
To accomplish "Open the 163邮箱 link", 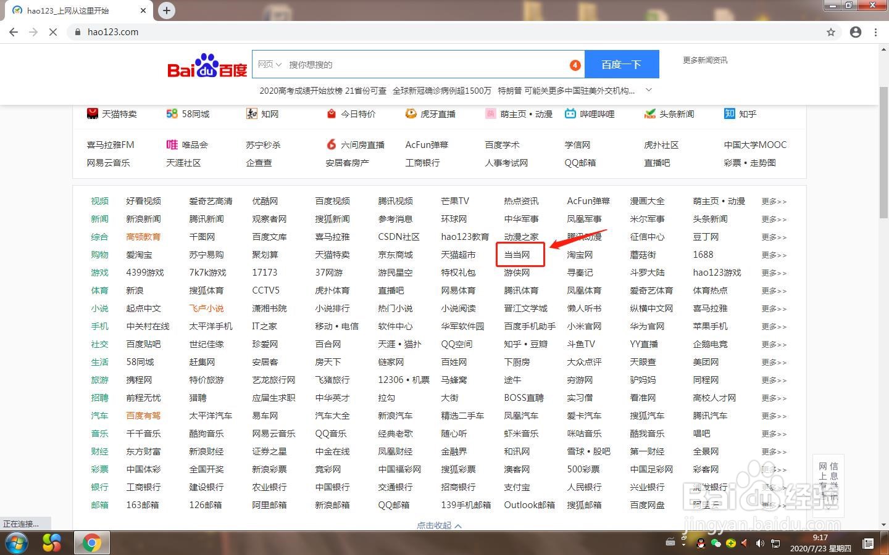I will click(142, 505).
